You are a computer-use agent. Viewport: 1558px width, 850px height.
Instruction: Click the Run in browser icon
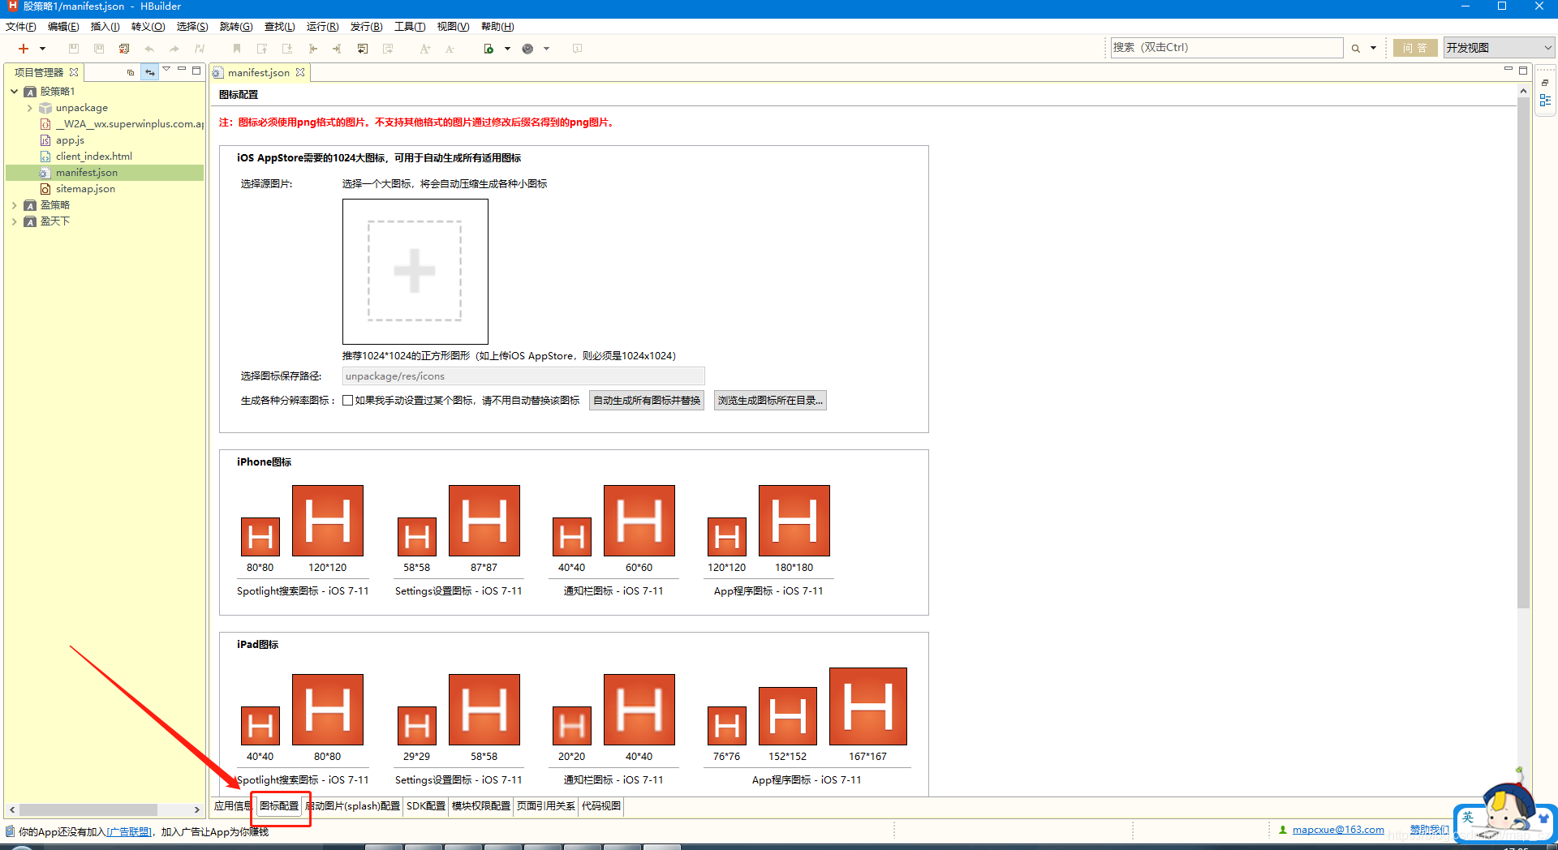[x=488, y=49]
